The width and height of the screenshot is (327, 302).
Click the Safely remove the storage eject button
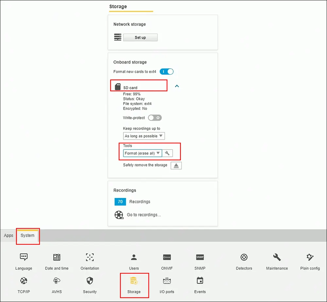(176, 165)
